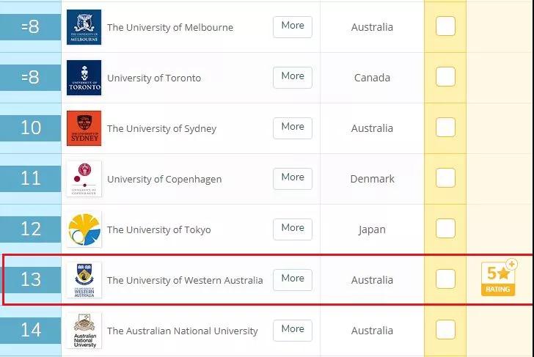Click the University of Toronto name link
This screenshot has width=534, height=357.
[154, 78]
